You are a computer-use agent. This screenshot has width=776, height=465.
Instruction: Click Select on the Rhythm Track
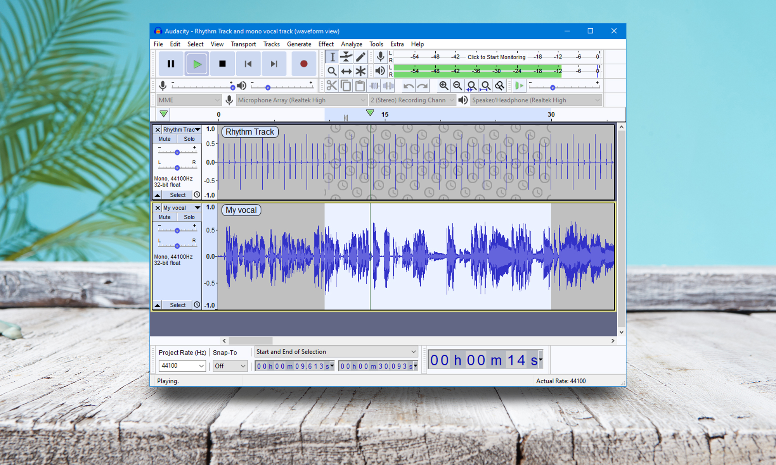coord(177,195)
